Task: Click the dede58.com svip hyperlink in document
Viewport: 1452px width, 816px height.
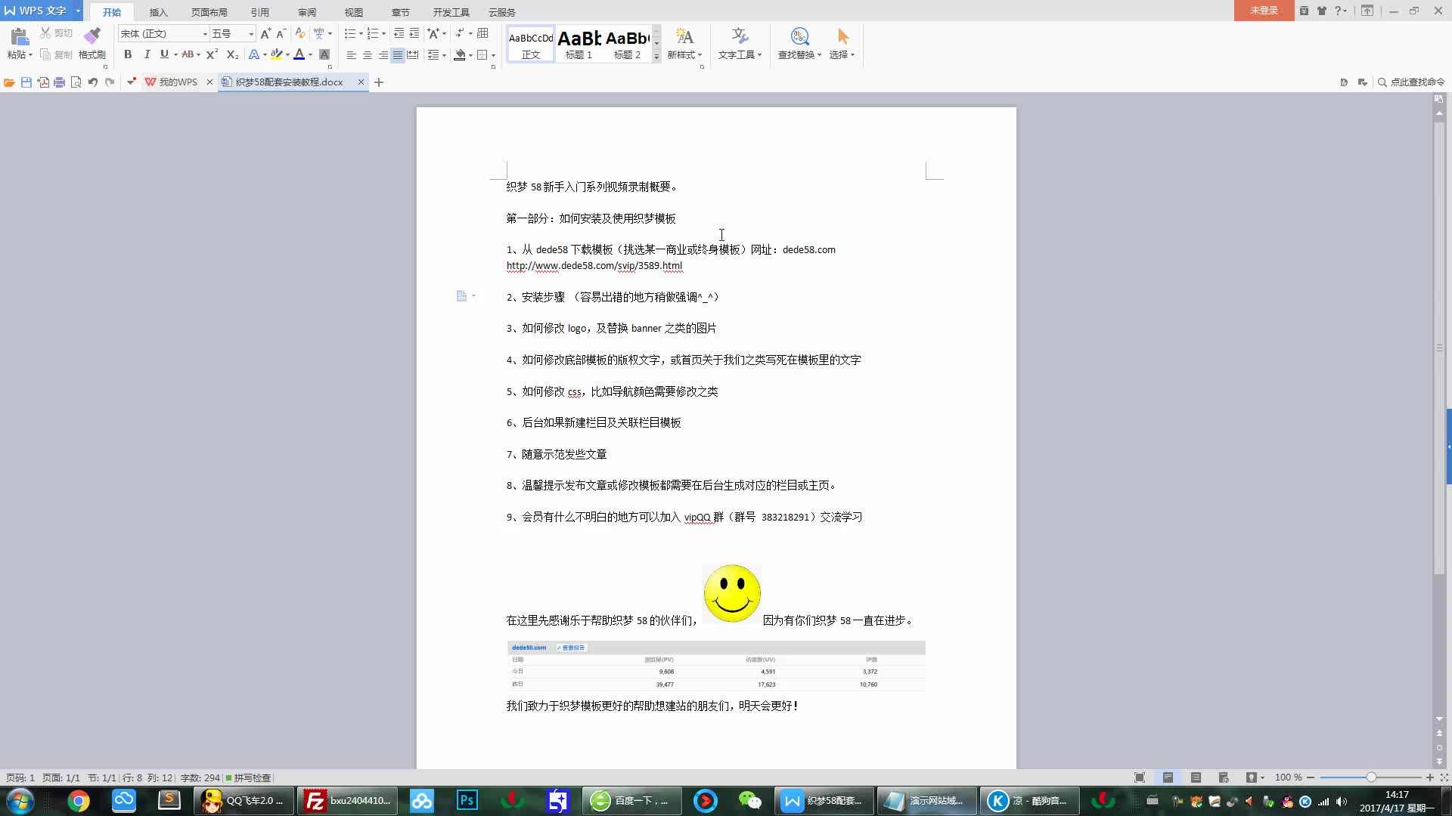Action: tap(594, 266)
